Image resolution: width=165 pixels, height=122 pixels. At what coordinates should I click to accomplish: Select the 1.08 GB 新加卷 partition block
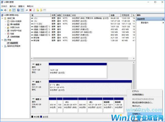pos(119,105)
